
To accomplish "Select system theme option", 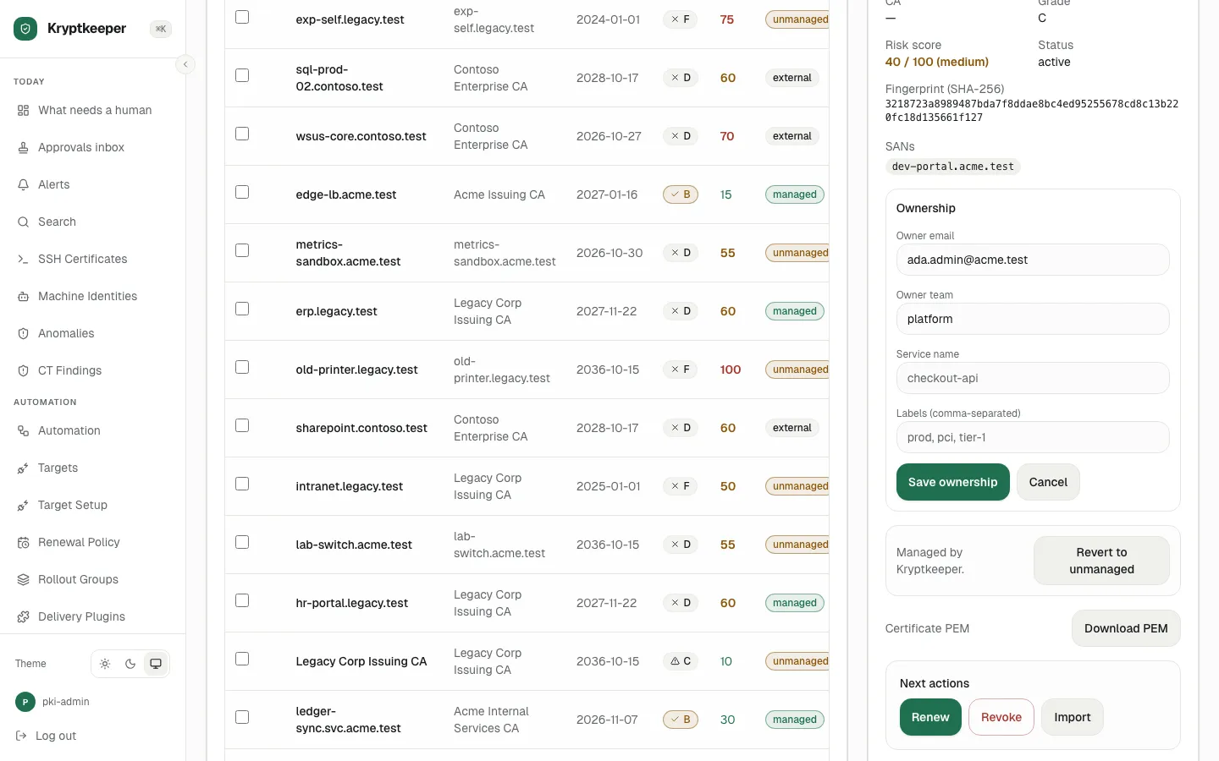I will [x=156, y=664].
